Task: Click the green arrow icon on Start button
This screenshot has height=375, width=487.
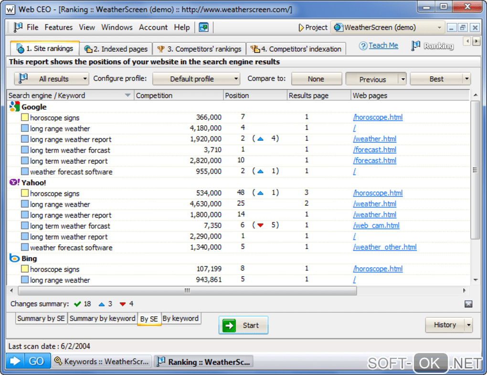Action: [229, 325]
